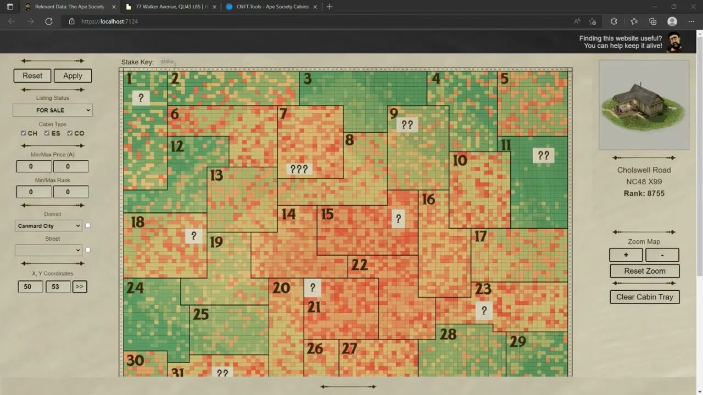Toggle the CO cabin type checkbox

[x=70, y=133]
